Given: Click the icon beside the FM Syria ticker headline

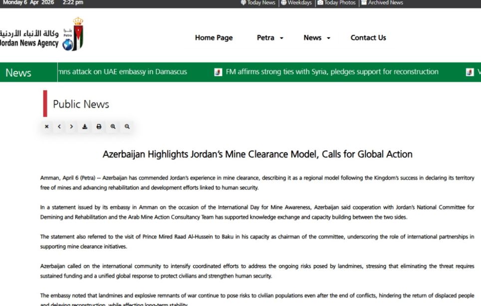Looking at the screenshot, I should coord(218,72).
